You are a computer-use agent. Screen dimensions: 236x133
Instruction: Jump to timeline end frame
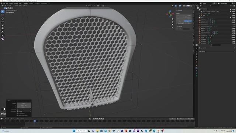click(x=103, y=119)
